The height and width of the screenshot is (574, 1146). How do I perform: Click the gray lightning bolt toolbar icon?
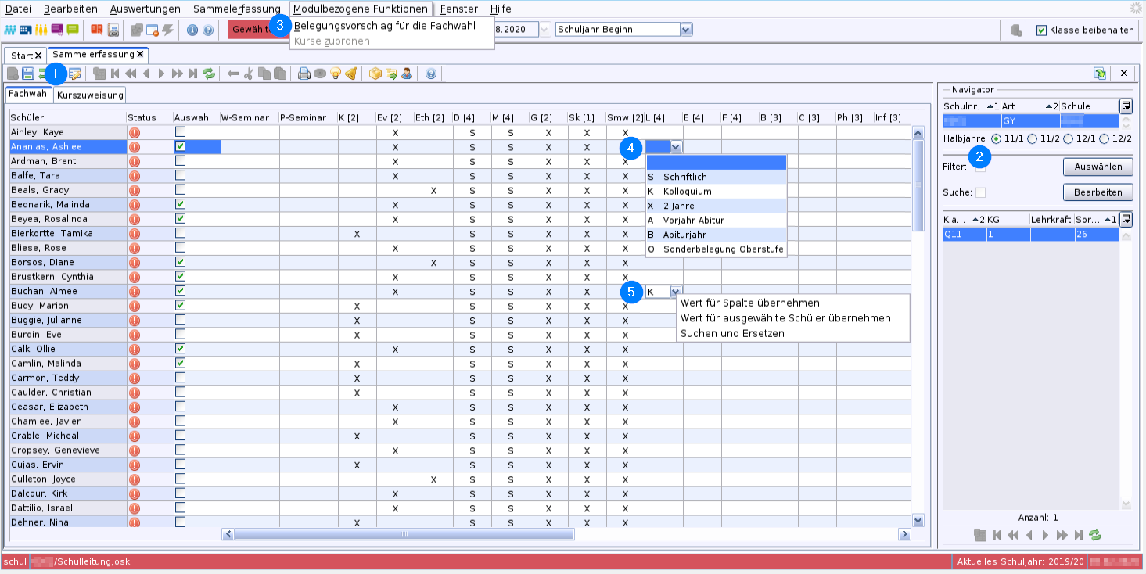167,30
